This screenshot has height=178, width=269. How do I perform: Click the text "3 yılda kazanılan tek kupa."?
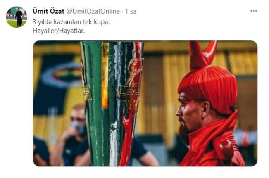click(71, 22)
